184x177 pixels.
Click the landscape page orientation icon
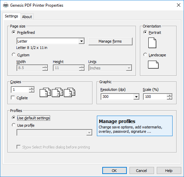[153, 65]
